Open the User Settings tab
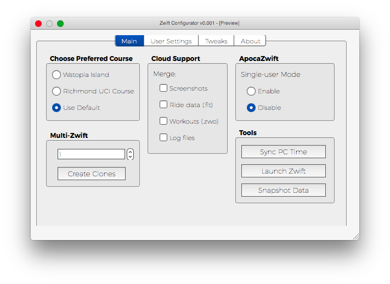 (x=171, y=41)
